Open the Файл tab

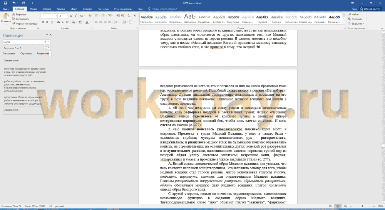click(x=6, y=9)
